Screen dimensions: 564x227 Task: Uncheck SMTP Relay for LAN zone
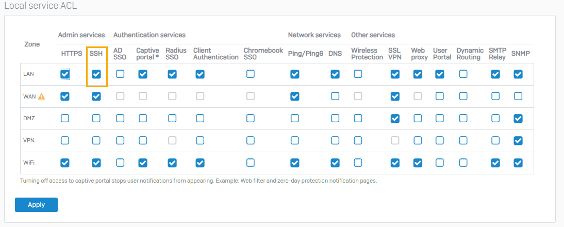(495, 74)
